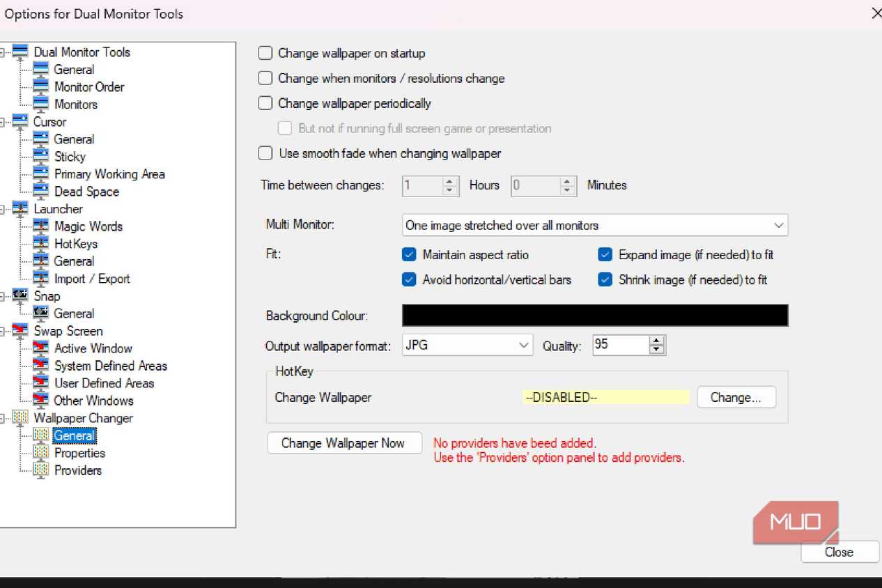
Task: Click the black Background Colour swatch
Action: pos(595,315)
